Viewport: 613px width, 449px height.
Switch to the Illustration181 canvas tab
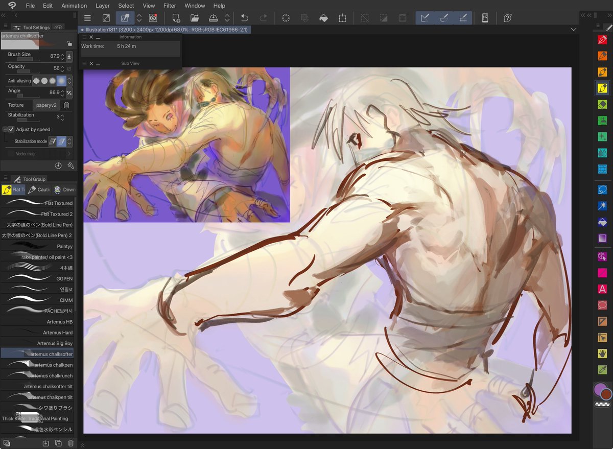pos(164,30)
